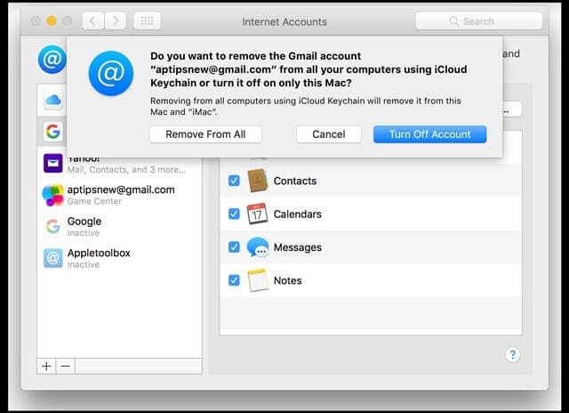The height and width of the screenshot is (413, 569).
Task: Click 'Inactive' under Google account
Action: [84, 233]
